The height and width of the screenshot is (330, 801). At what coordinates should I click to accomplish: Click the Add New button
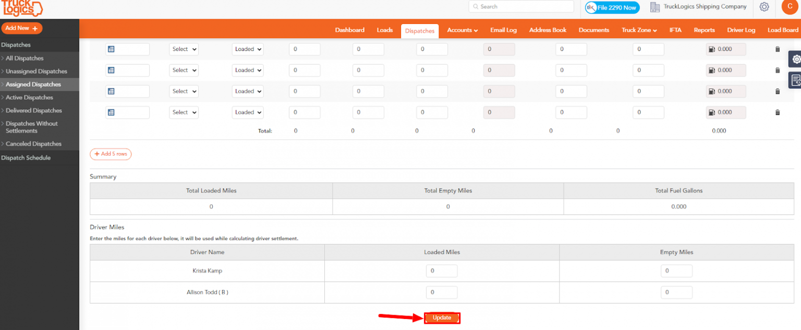click(21, 28)
